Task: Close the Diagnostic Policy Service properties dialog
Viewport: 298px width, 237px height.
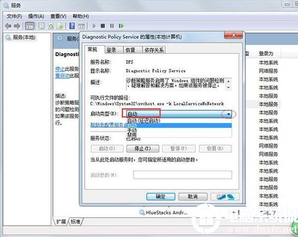Action: [x=233, y=35]
